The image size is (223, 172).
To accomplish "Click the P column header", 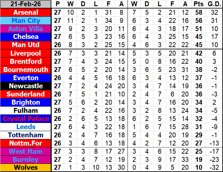I will (x=58, y=4).
